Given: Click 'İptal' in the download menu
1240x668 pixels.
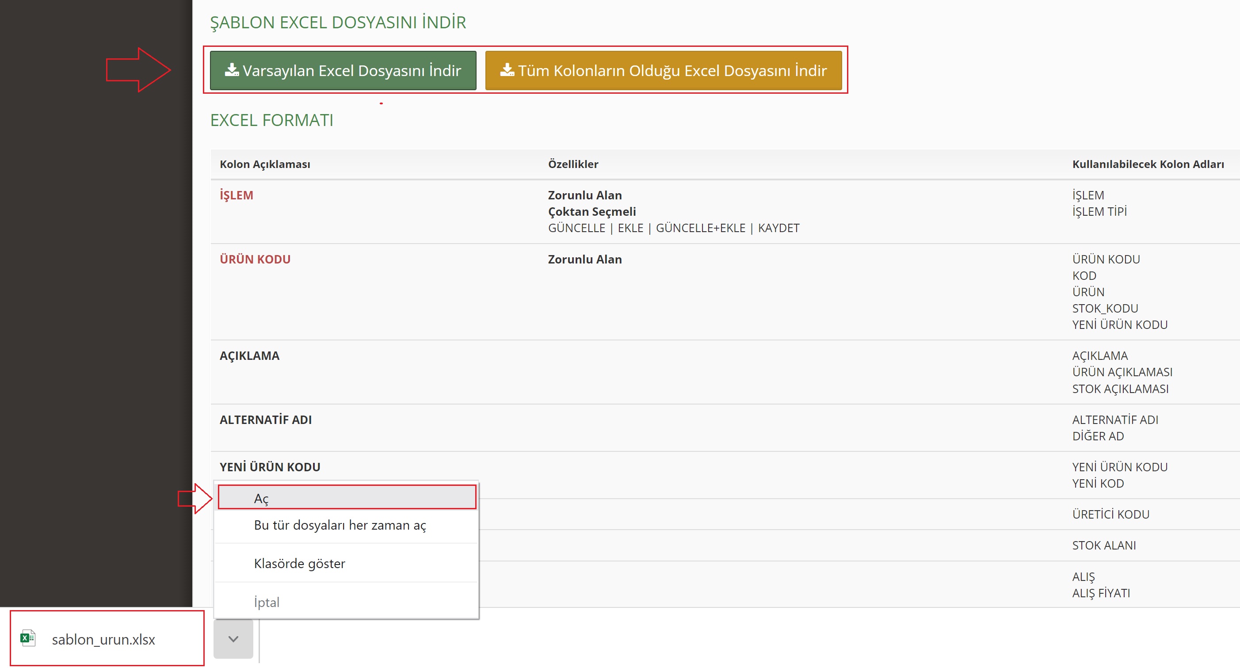Looking at the screenshot, I should (267, 602).
